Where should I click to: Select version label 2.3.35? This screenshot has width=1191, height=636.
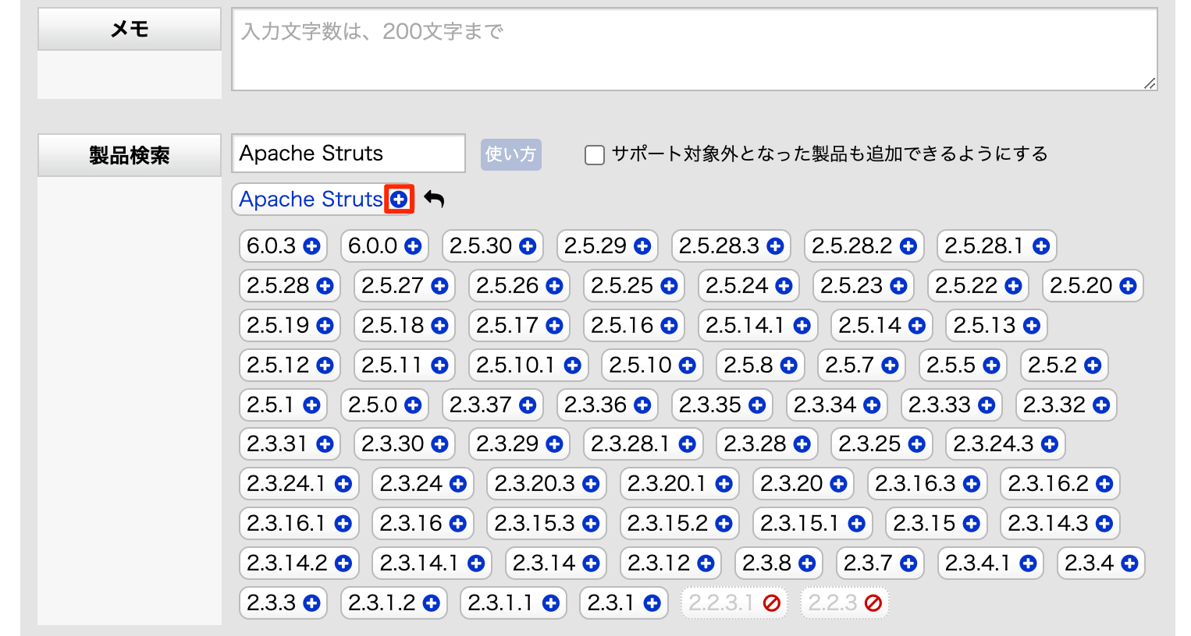(x=710, y=405)
